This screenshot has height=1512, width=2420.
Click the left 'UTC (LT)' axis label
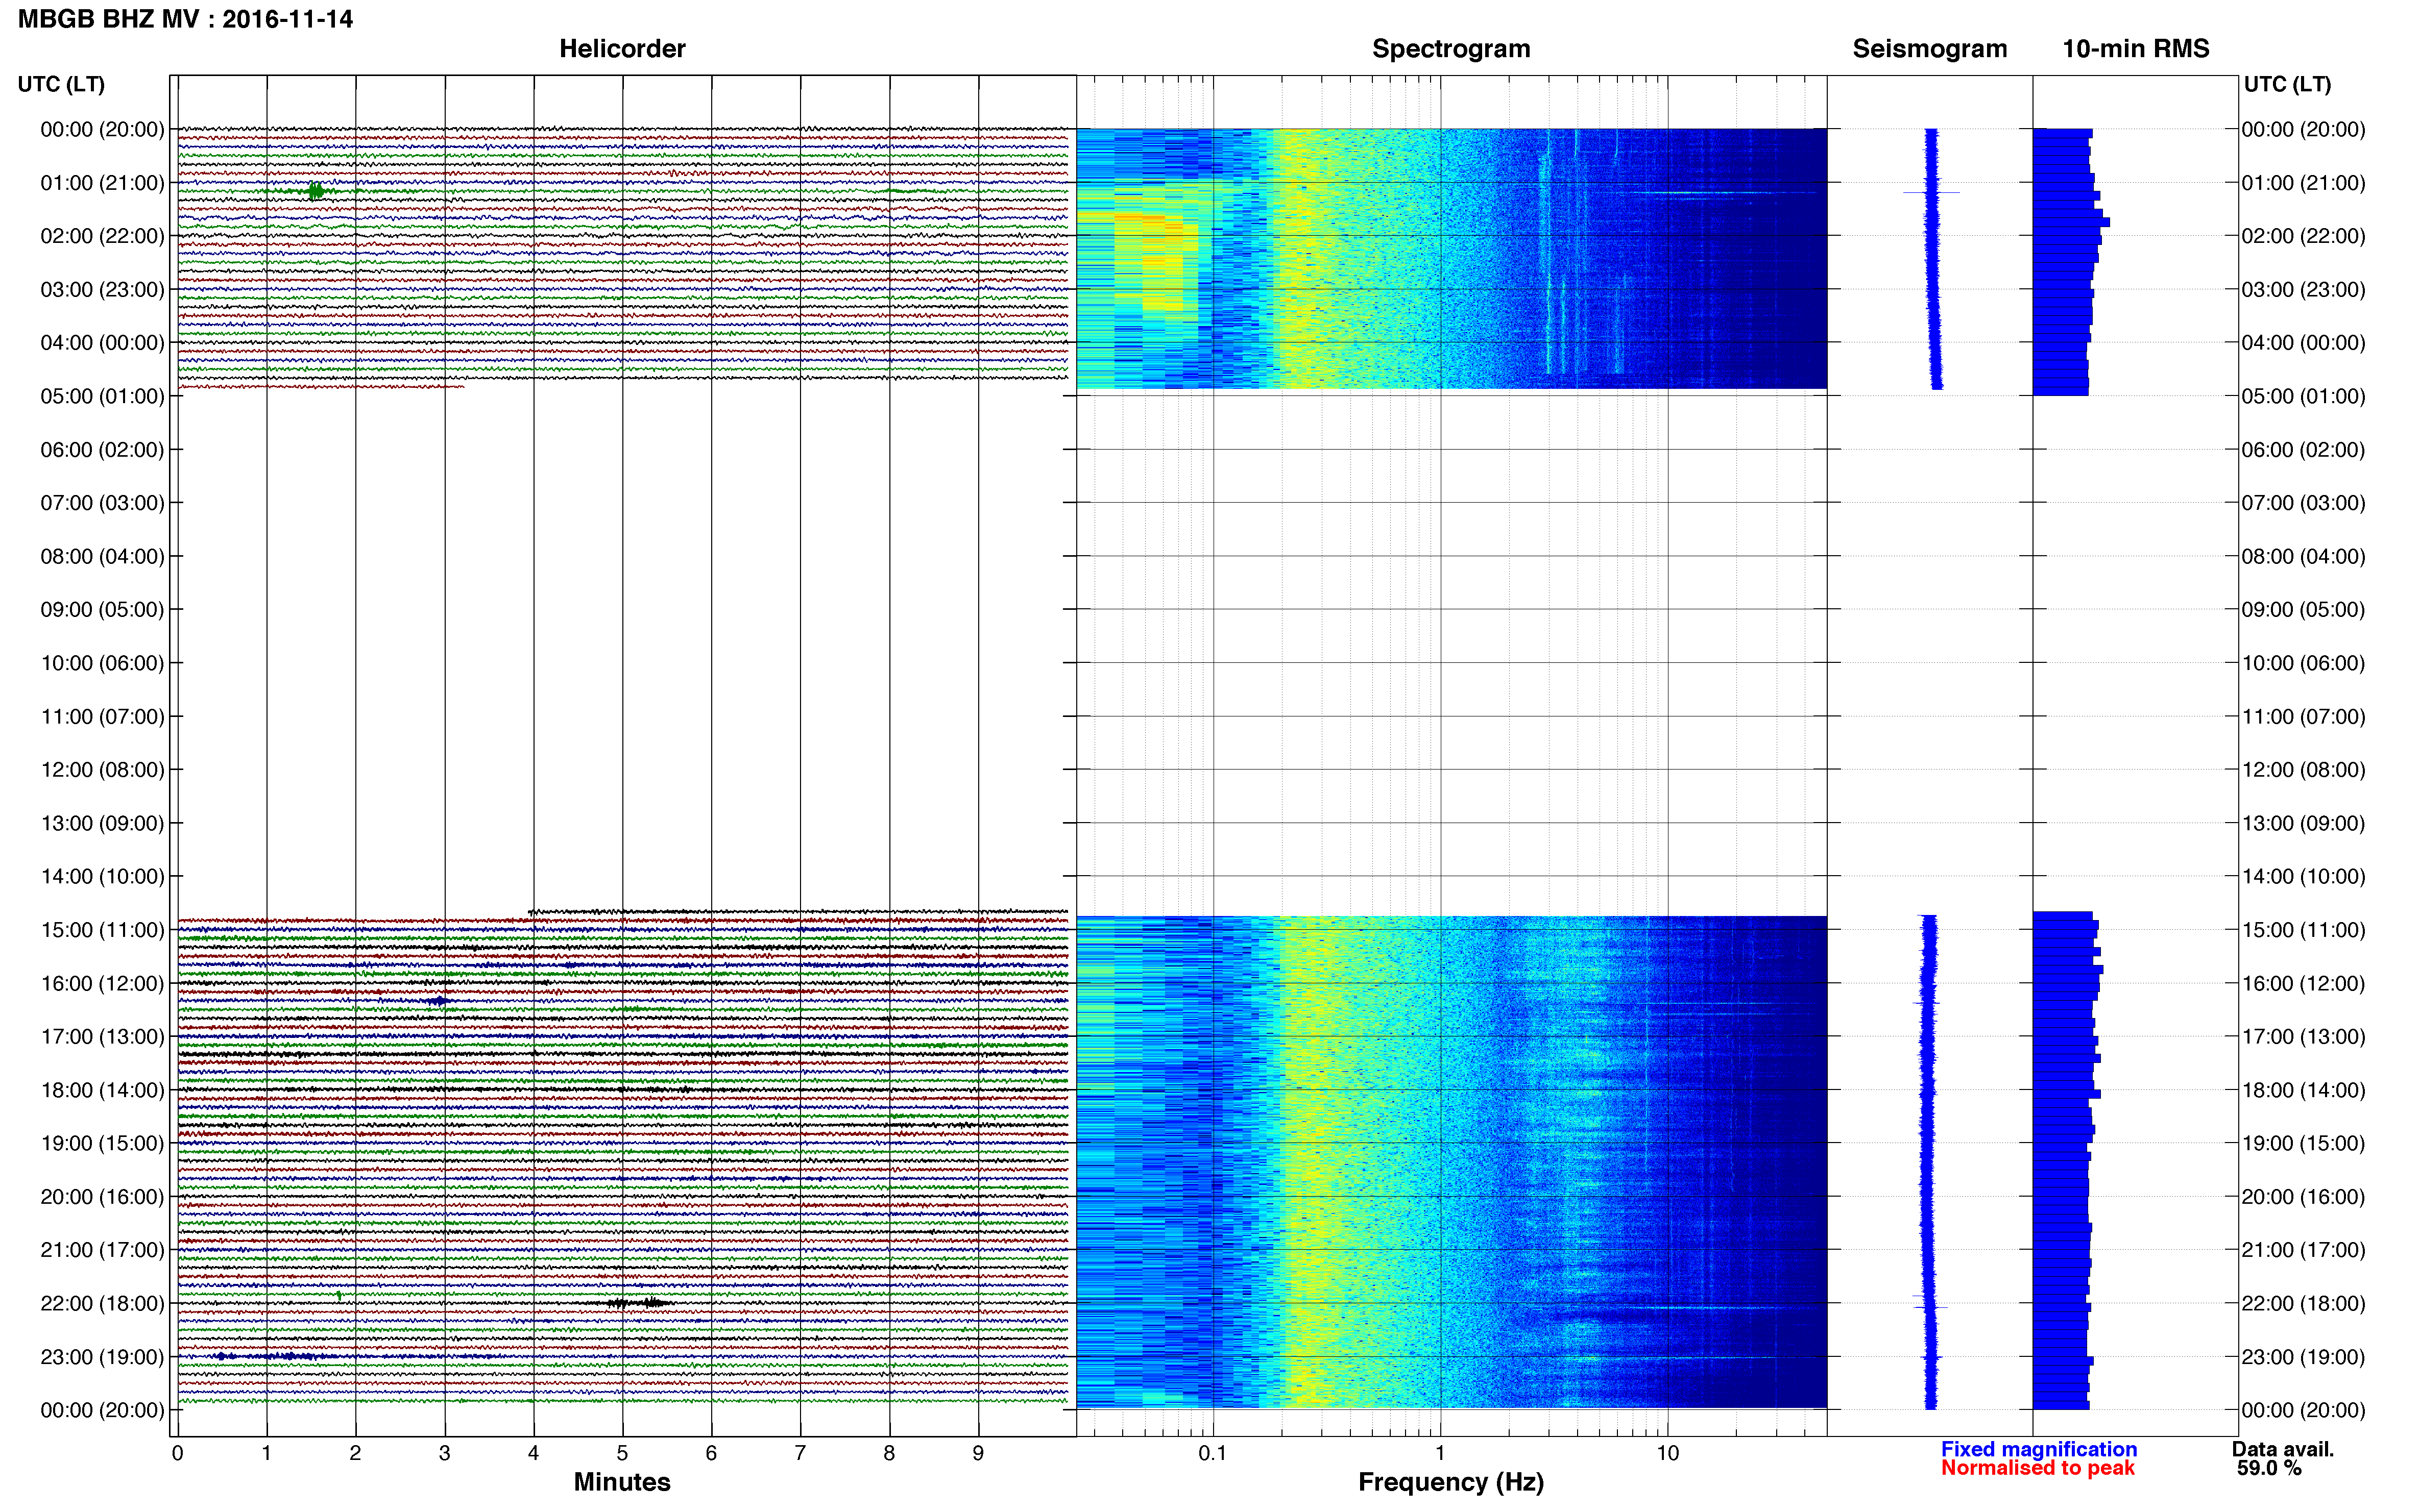61,84
